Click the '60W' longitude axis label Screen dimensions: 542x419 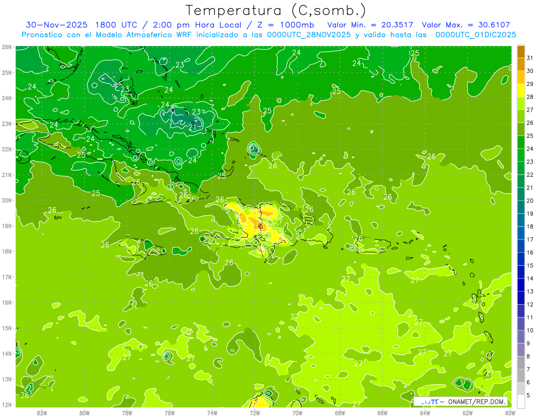[x=509, y=413]
